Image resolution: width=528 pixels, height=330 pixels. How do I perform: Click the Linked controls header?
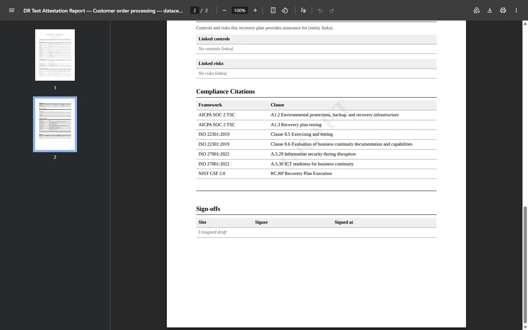(x=214, y=39)
